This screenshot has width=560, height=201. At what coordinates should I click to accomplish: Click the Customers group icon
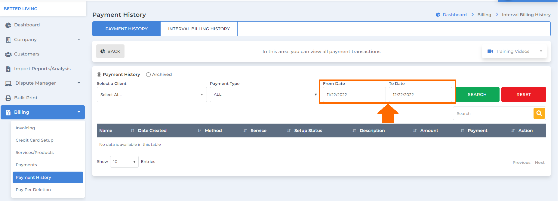click(8, 54)
